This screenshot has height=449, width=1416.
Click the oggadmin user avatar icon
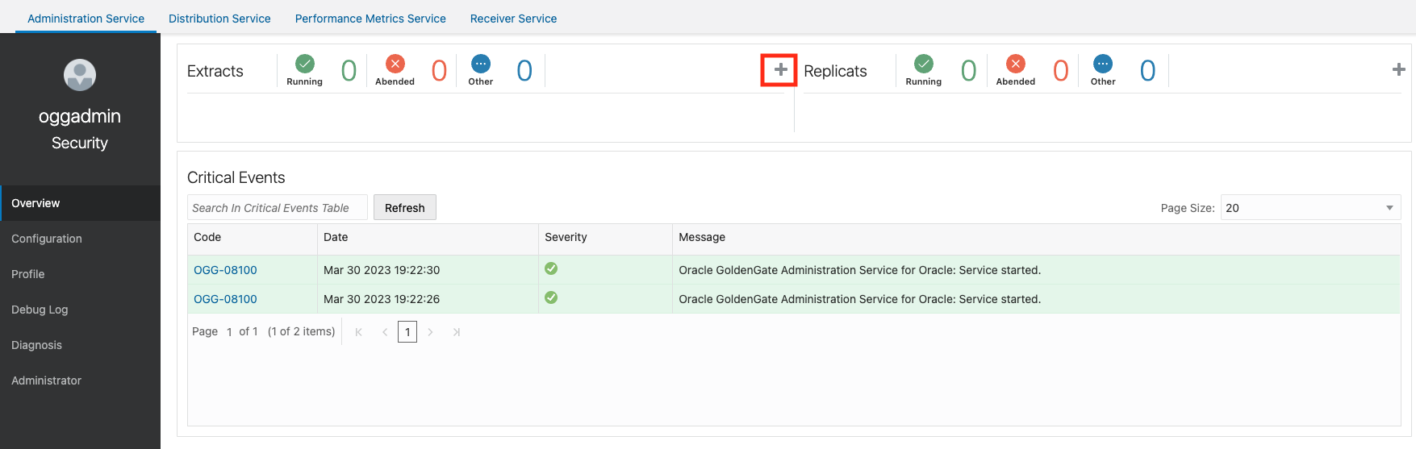tap(80, 75)
